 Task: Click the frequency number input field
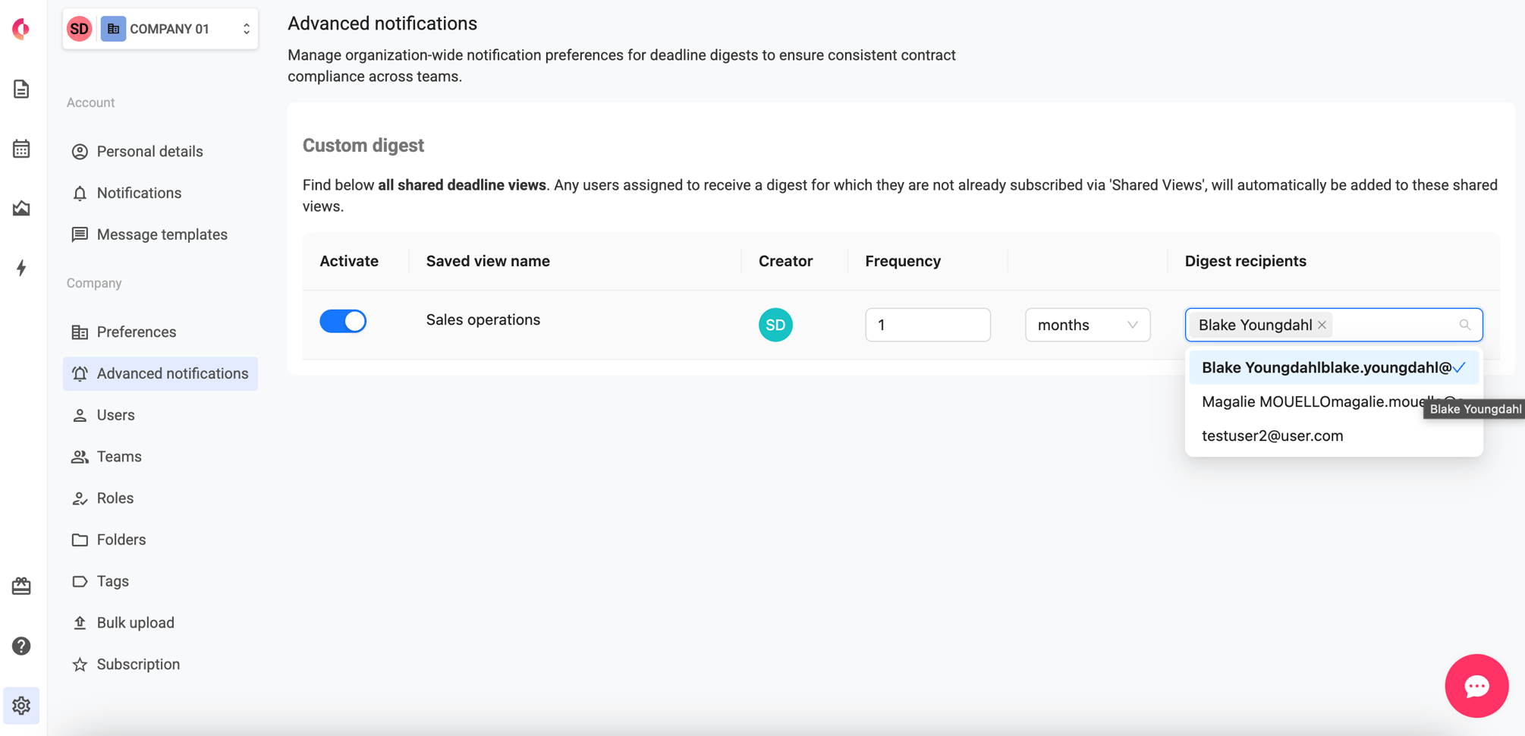pyautogui.click(x=927, y=325)
